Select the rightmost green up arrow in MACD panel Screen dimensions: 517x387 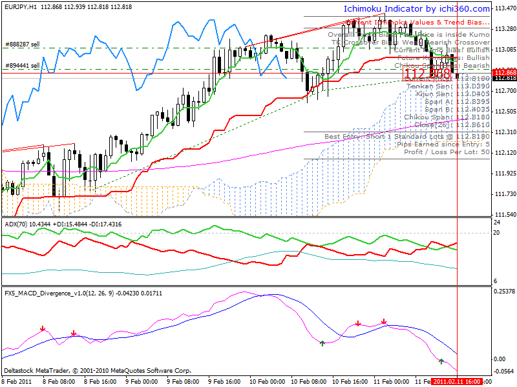click(441, 361)
